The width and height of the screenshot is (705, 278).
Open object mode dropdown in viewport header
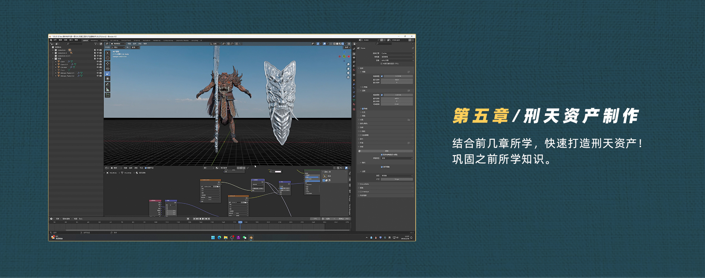point(118,44)
